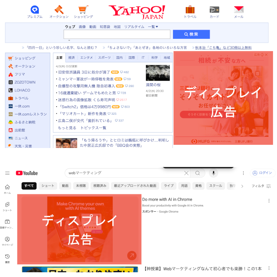Open more options for 神授業 video
Screen dimensions: 277x277
(x=269, y=268)
